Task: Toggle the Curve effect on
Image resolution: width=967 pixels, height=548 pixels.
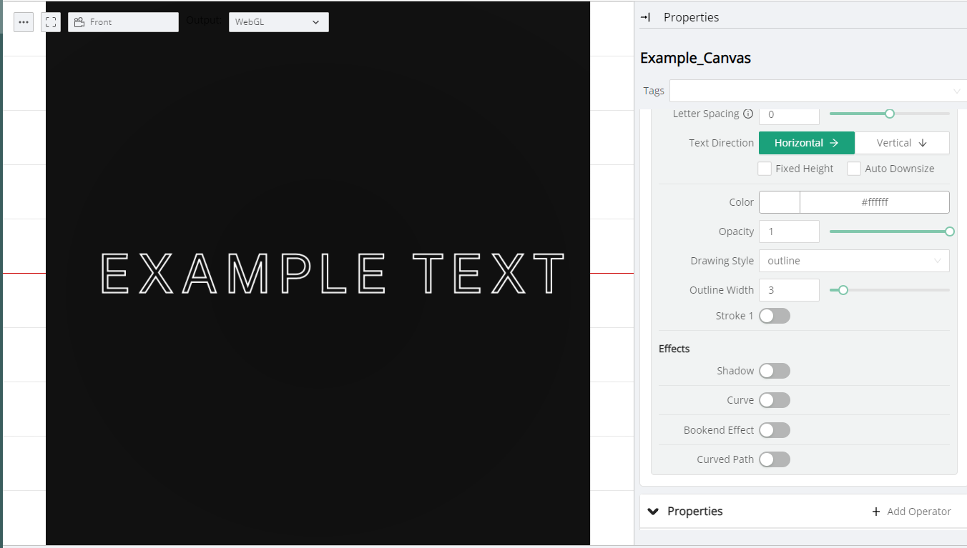Action: tap(774, 400)
